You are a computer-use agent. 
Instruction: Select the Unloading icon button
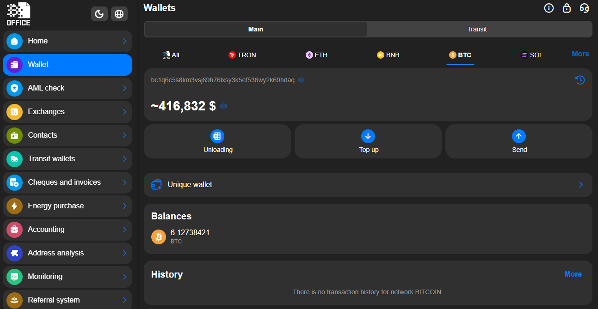point(217,136)
